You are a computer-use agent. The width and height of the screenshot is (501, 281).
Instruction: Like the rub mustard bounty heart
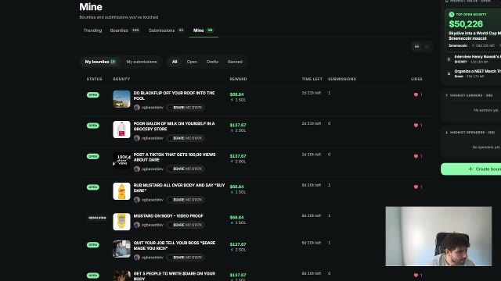(416, 187)
